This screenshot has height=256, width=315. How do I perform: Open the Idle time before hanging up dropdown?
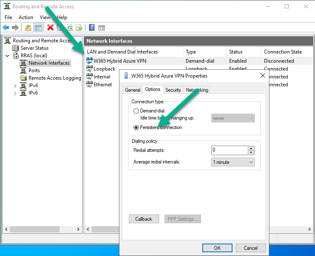(233, 118)
